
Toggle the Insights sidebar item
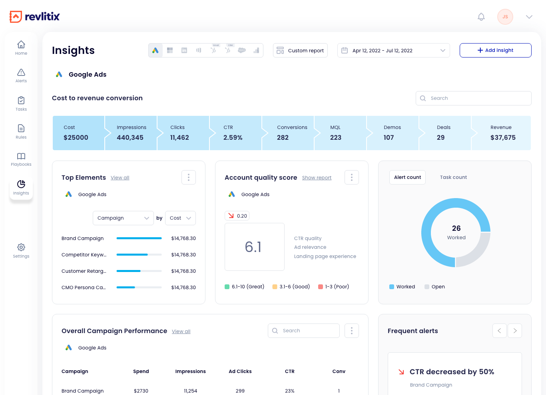21,187
